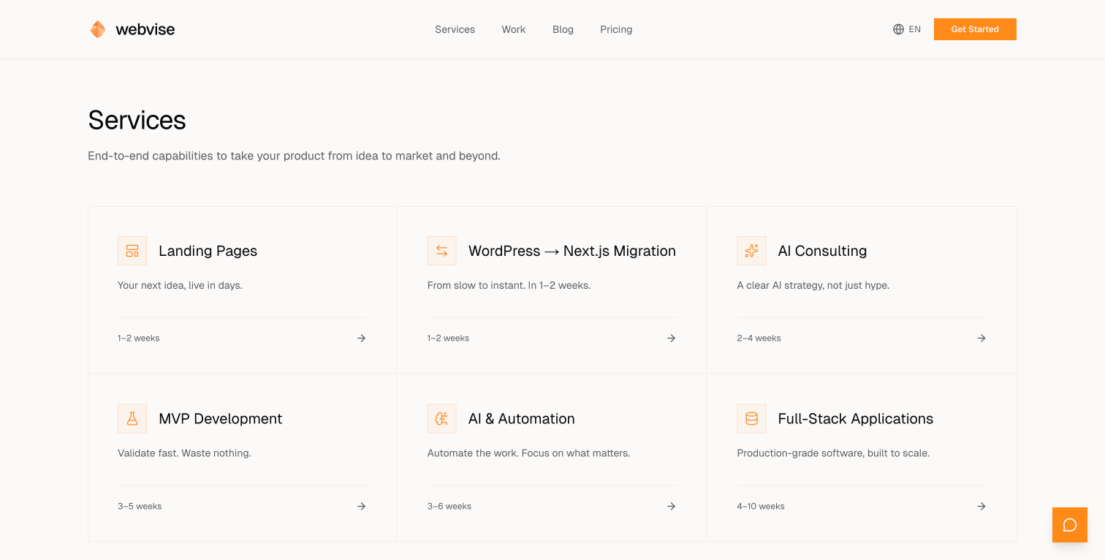
Task: Click the webvise logo in the header
Action: point(132,29)
